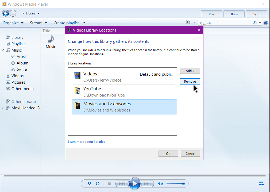Expand the Moxi Headed library node
This screenshot has height=192, width=270.
(3, 108)
